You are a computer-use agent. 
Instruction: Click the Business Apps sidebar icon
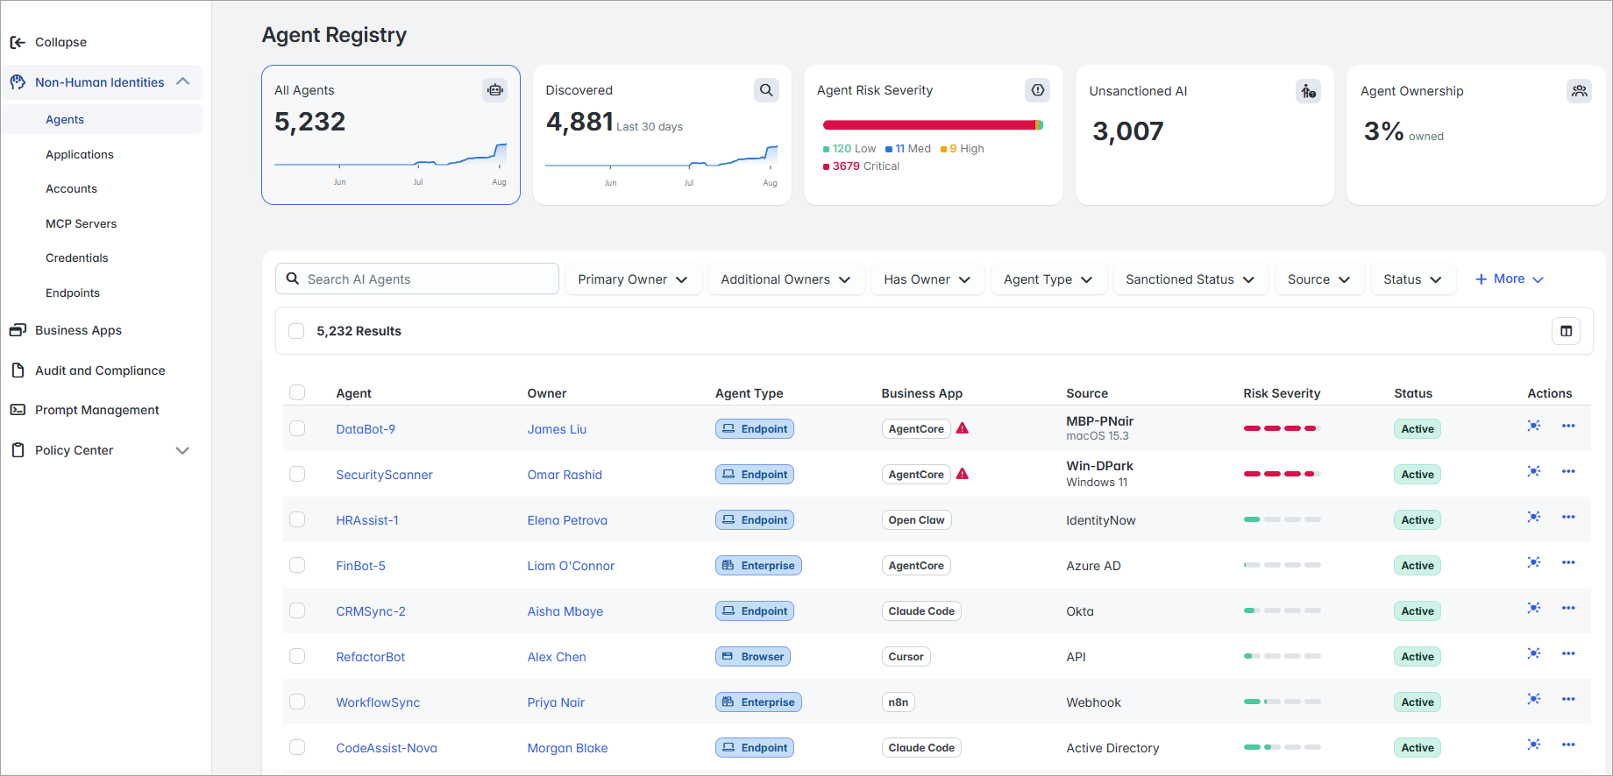click(x=18, y=330)
